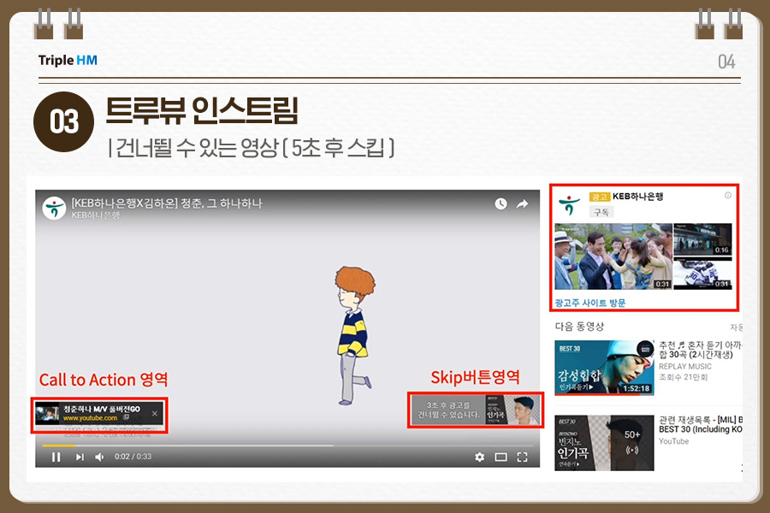Image resolution: width=770 pixels, height=513 pixels.
Task: Open the '관련 재생목록 - [MIL]' playlist title
Action: pyautogui.click(x=700, y=425)
